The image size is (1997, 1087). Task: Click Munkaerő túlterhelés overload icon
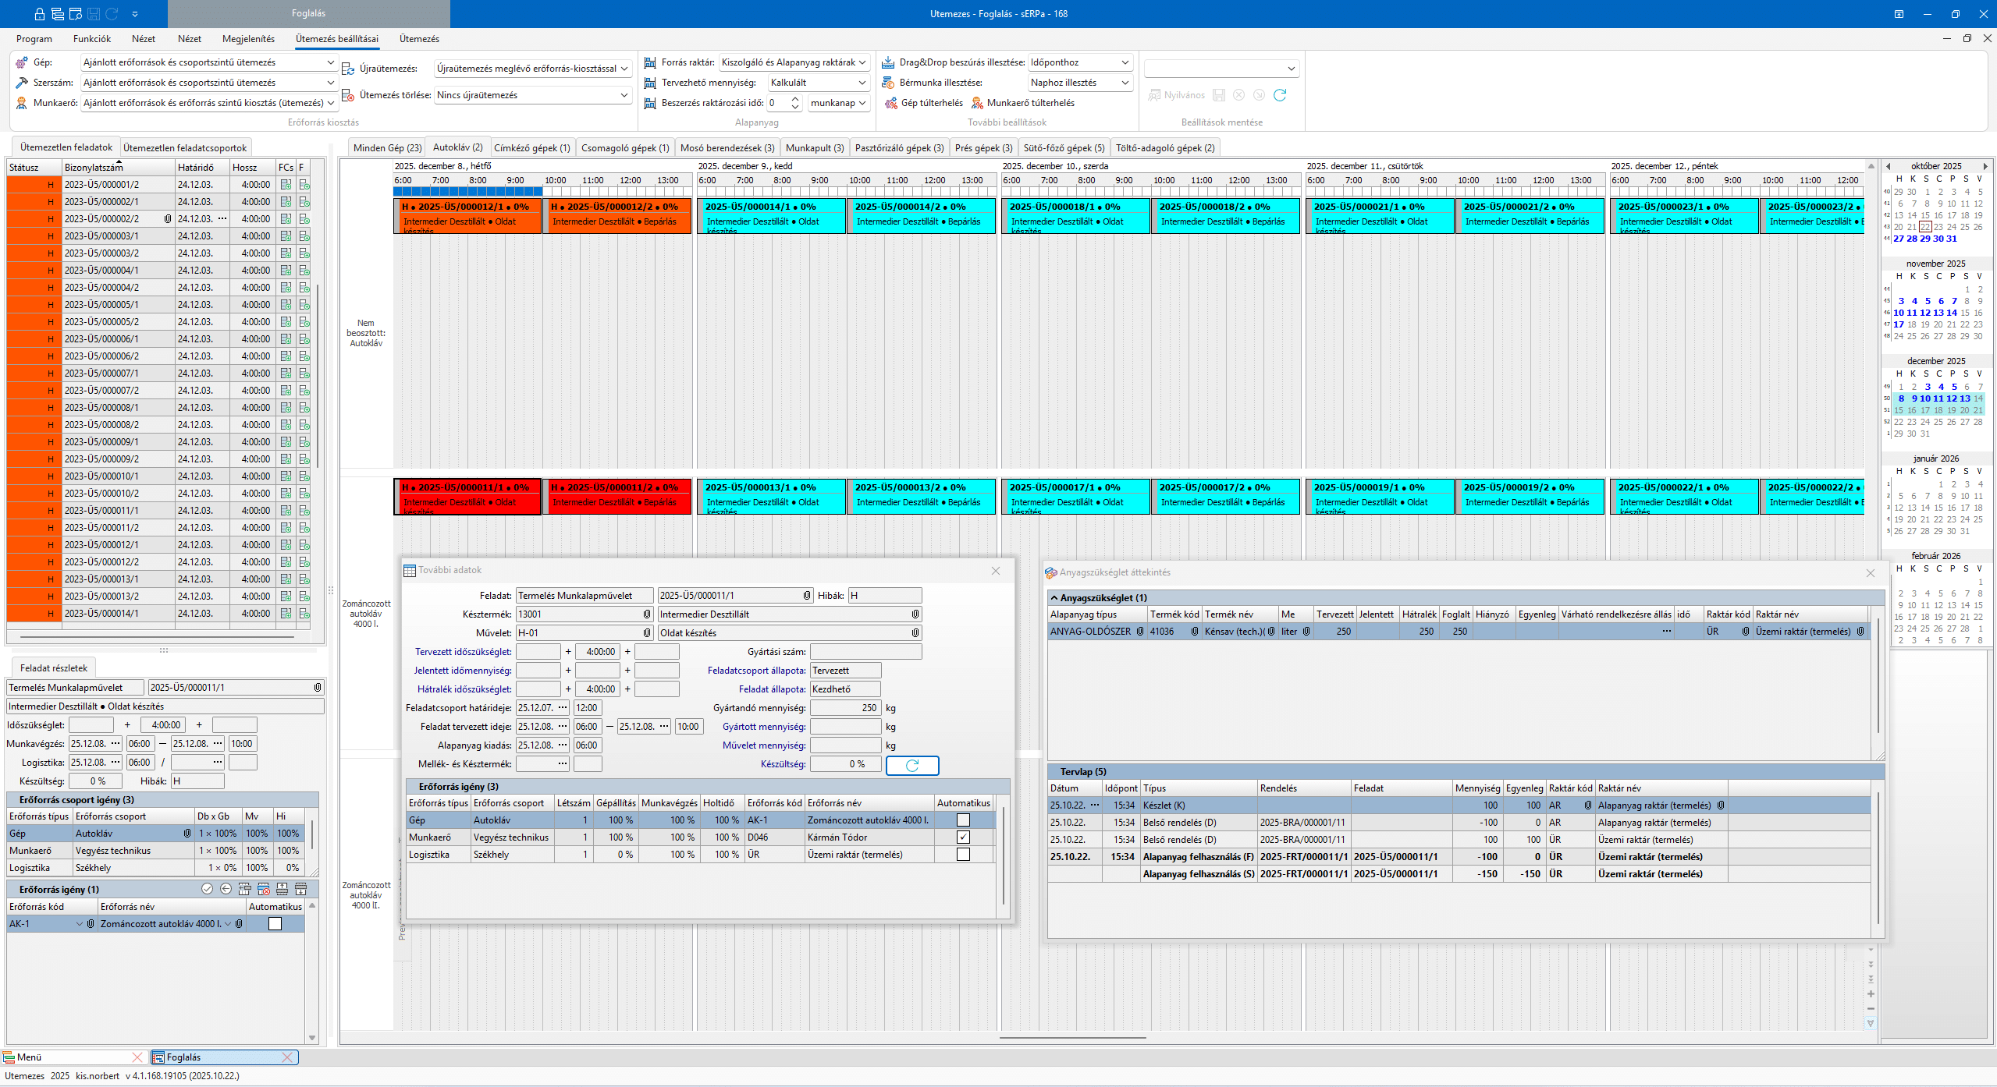coord(976,103)
